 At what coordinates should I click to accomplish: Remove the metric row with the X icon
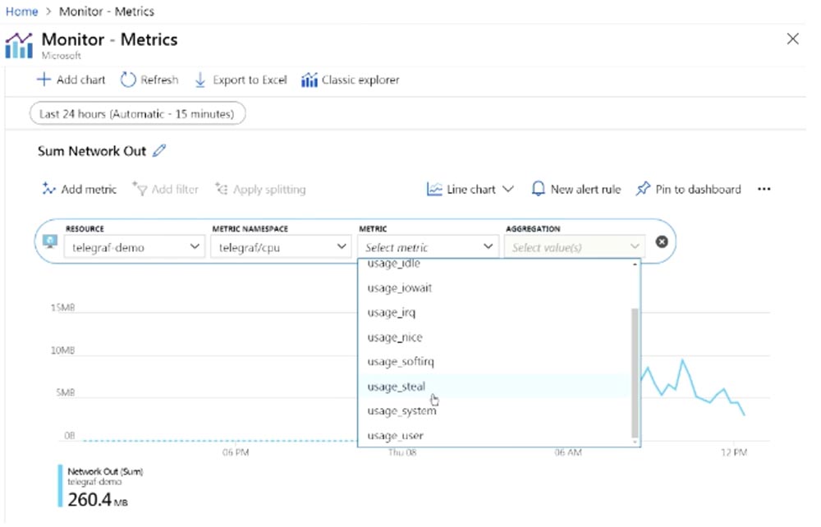[x=662, y=242]
